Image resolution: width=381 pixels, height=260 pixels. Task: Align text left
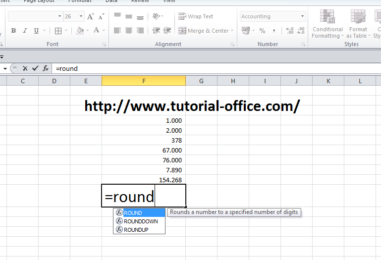117,31
